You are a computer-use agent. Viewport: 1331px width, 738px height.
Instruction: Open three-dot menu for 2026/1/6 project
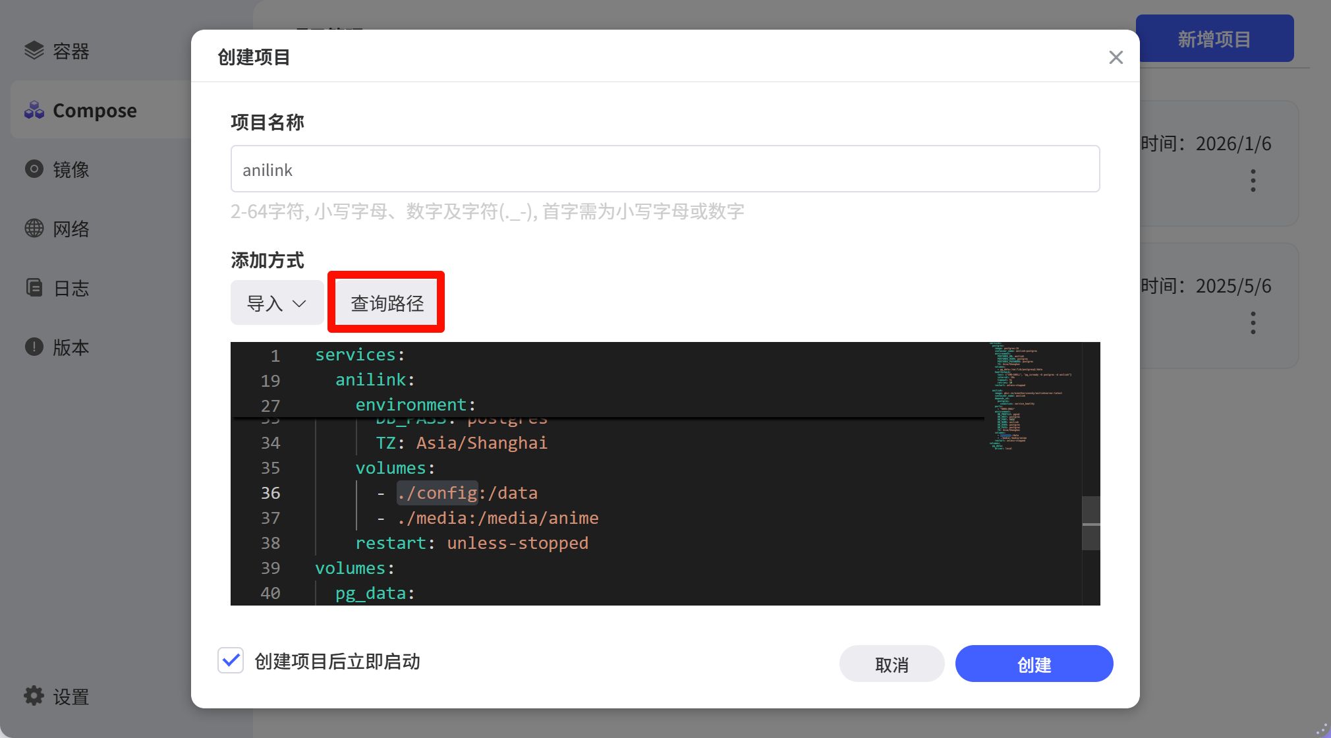[x=1253, y=181]
